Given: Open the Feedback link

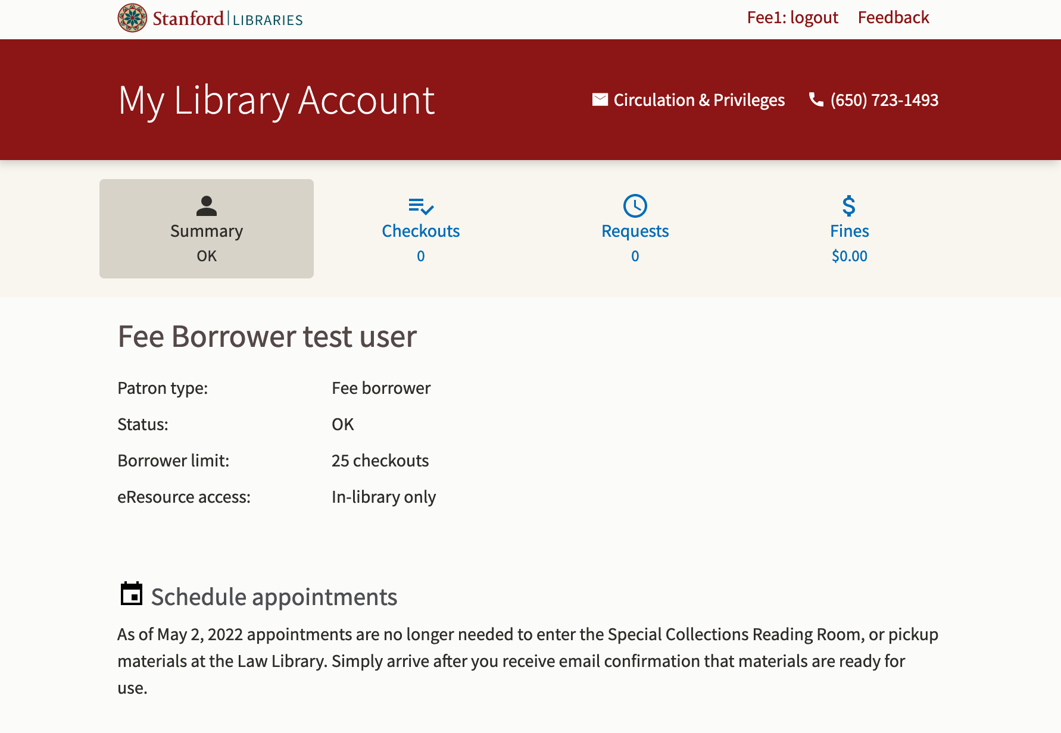Looking at the screenshot, I should coord(893,17).
